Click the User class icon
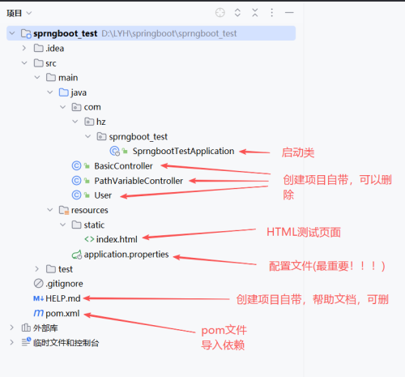The width and height of the screenshot is (405, 377). tap(76, 195)
